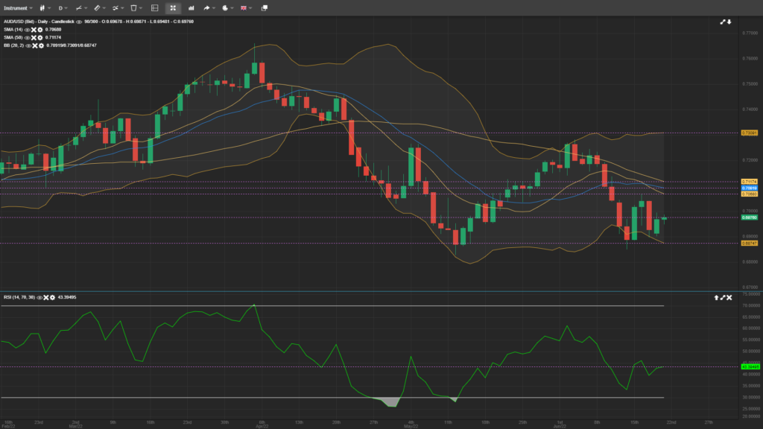Toggle visibility of SMA (14) indicator

(27, 29)
